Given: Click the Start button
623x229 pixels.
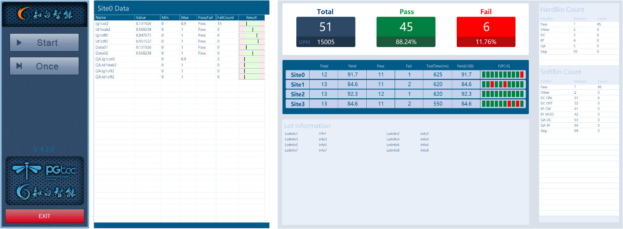Looking at the screenshot, I should (44, 42).
